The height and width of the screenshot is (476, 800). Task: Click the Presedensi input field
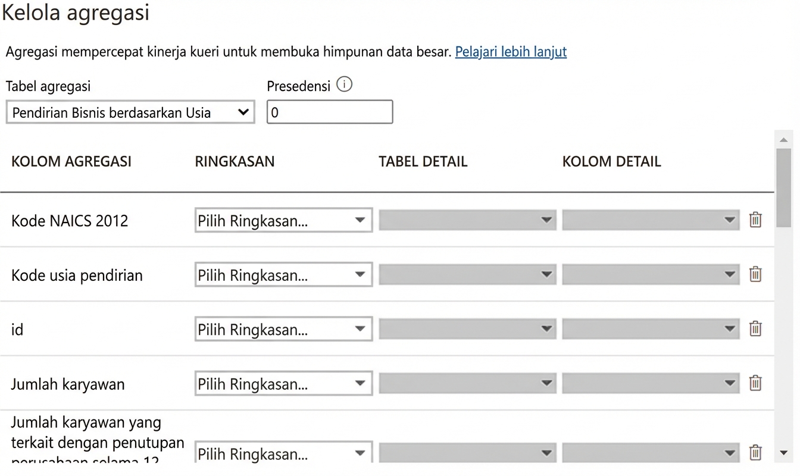click(x=330, y=112)
